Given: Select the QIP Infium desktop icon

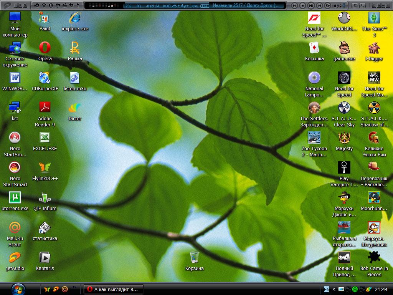Looking at the screenshot, I should pyautogui.click(x=45, y=198).
